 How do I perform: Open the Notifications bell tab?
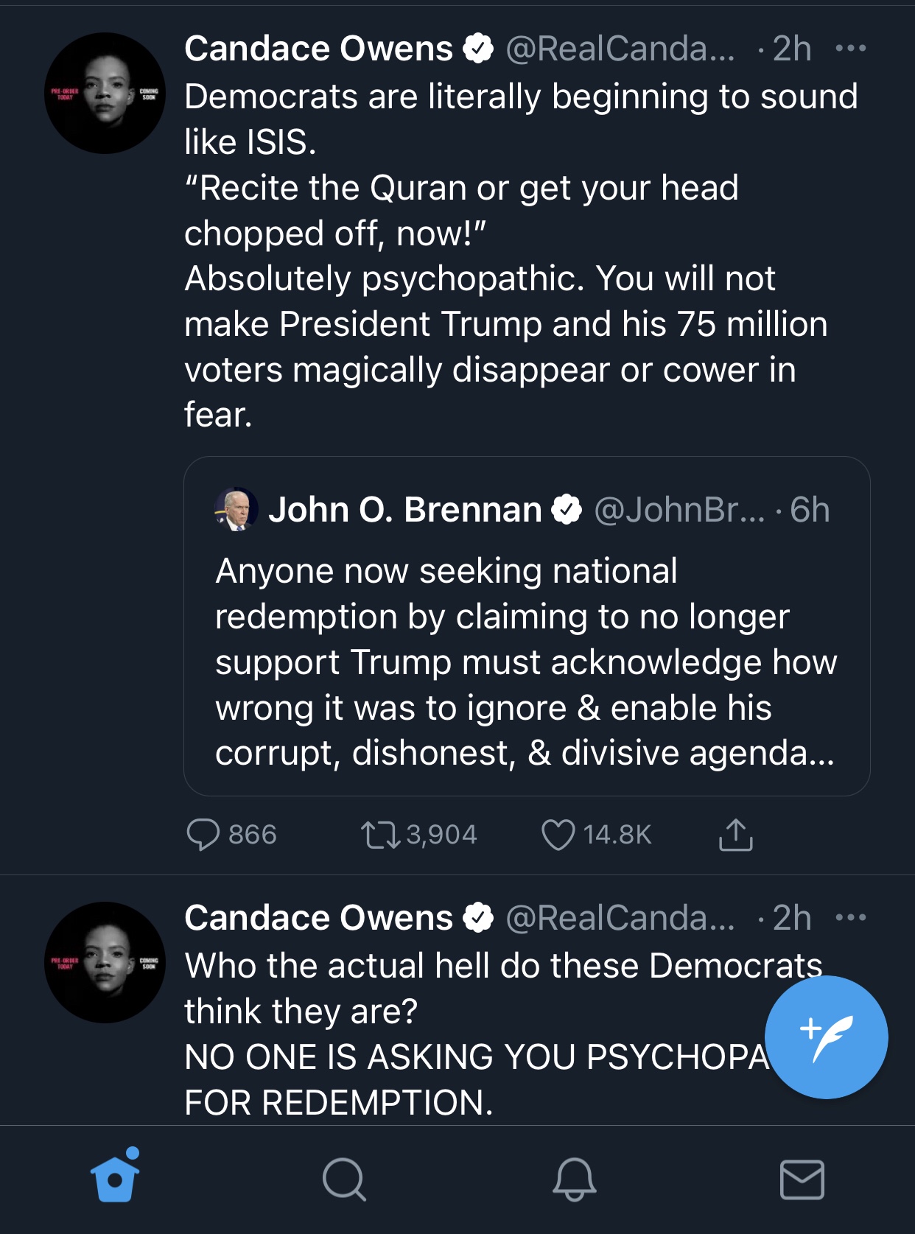[574, 1179]
